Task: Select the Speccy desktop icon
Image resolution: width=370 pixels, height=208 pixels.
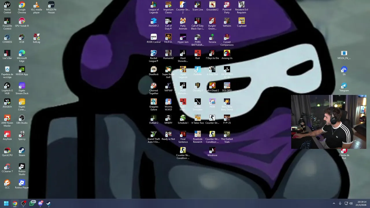Action: (22, 136)
